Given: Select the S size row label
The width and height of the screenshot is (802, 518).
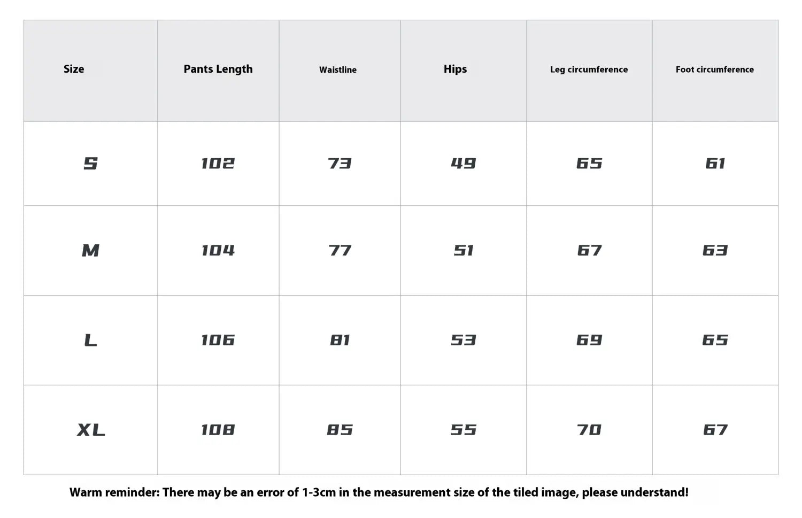Looking at the screenshot, I should click(x=90, y=164).
